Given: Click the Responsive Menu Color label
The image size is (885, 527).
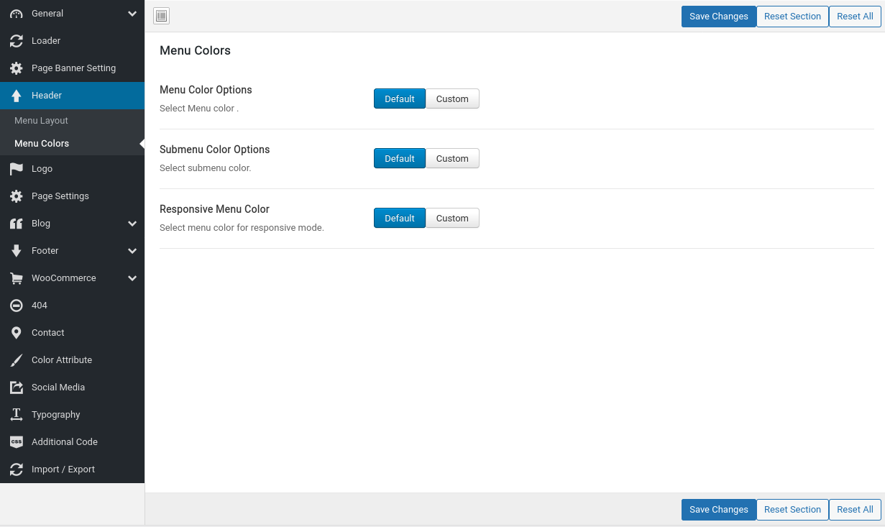Looking at the screenshot, I should click(214, 209).
